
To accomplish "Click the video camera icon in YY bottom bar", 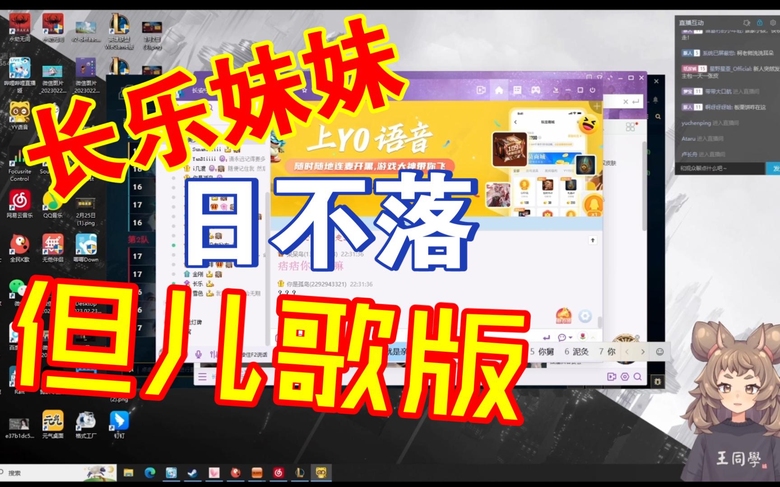I will (612, 377).
